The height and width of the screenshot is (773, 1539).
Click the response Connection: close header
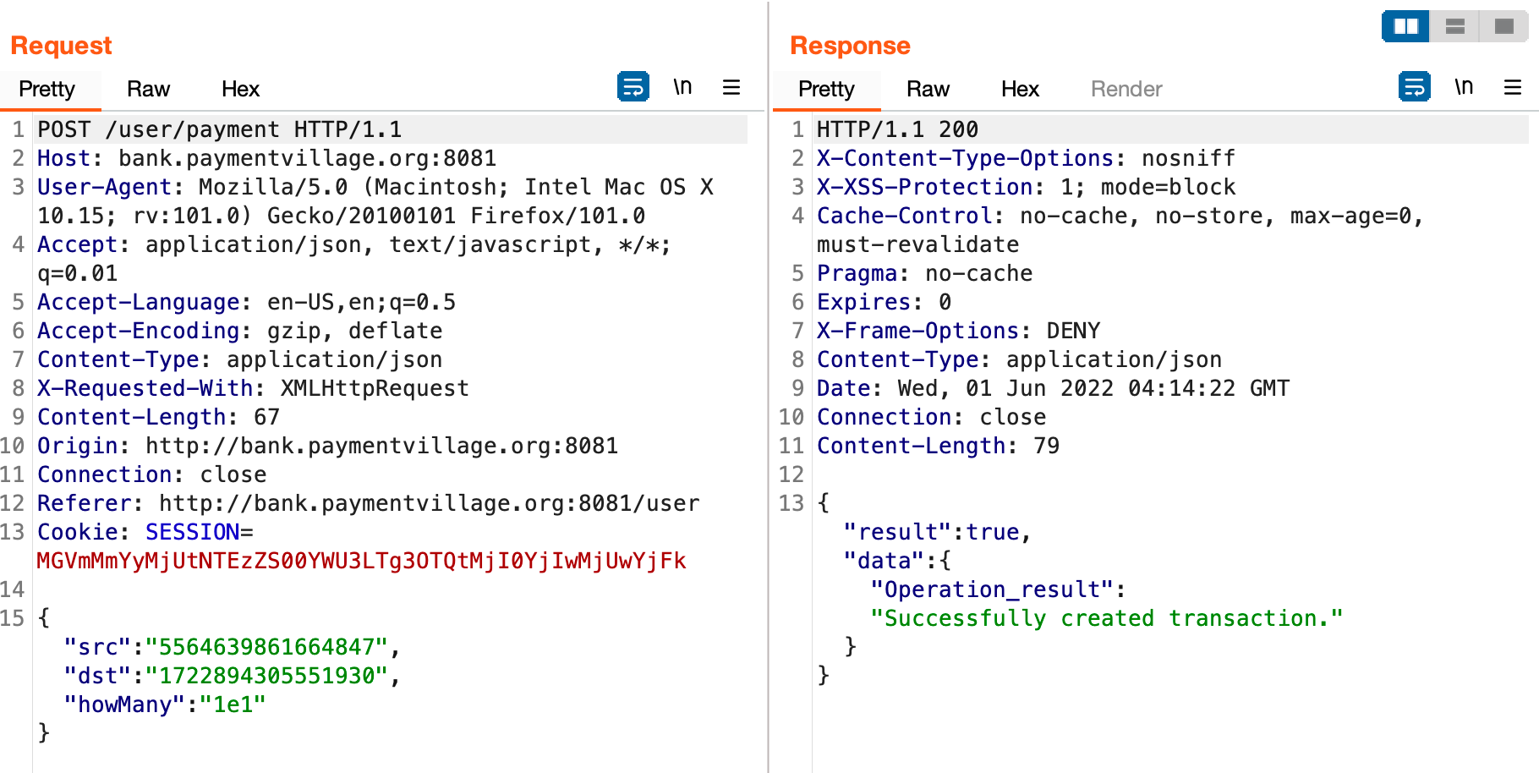(931, 417)
